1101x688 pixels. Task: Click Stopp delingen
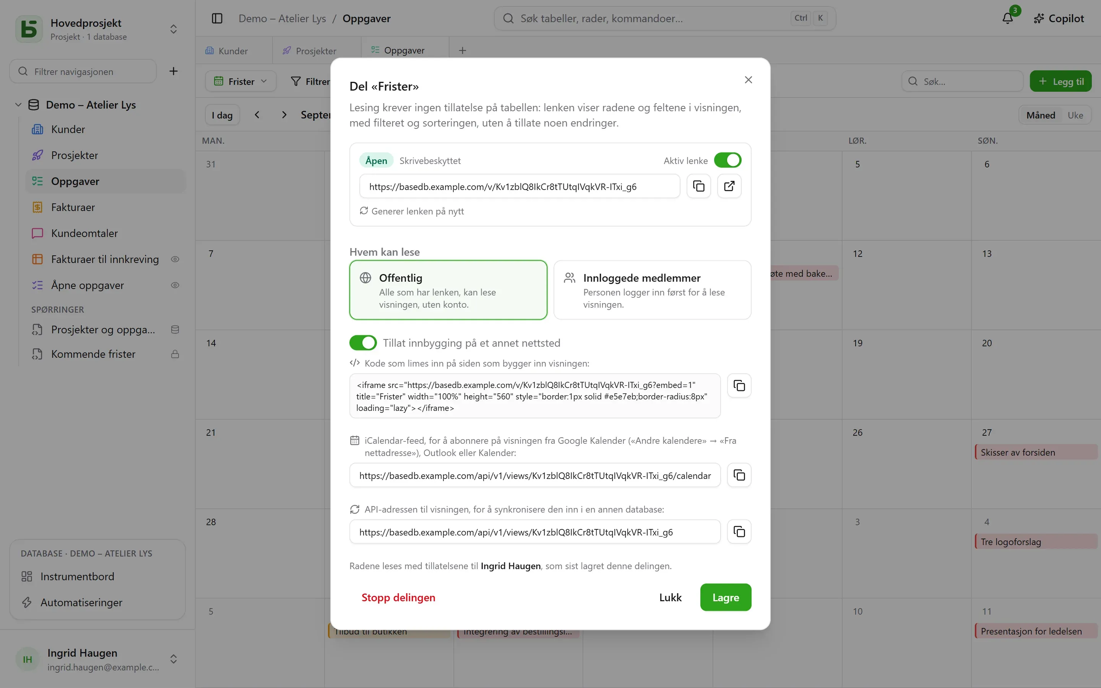[x=398, y=597]
